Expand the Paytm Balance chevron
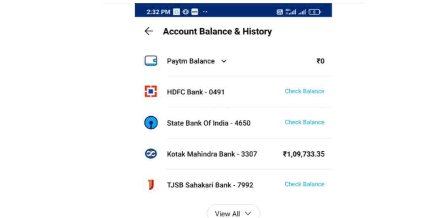This screenshot has width=437, height=218. (x=224, y=61)
